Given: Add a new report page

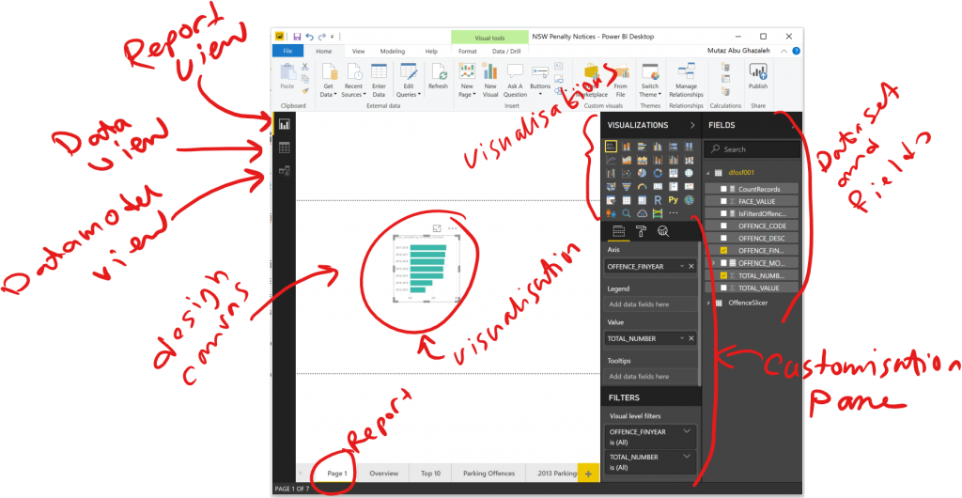Looking at the screenshot, I should (588, 474).
